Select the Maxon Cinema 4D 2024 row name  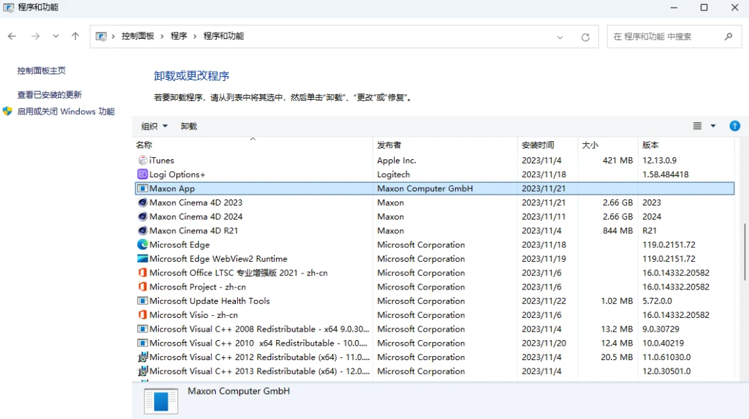196,217
